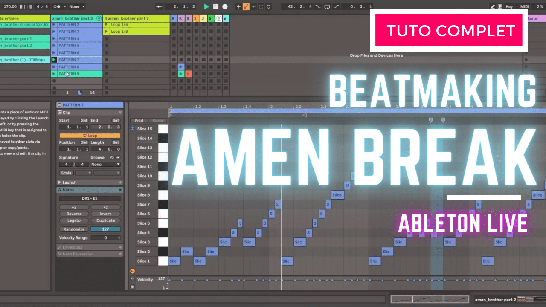Image resolution: width=546 pixels, height=307 pixels.
Task: Open the scale name dropdown
Action: [x=107, y=173]
